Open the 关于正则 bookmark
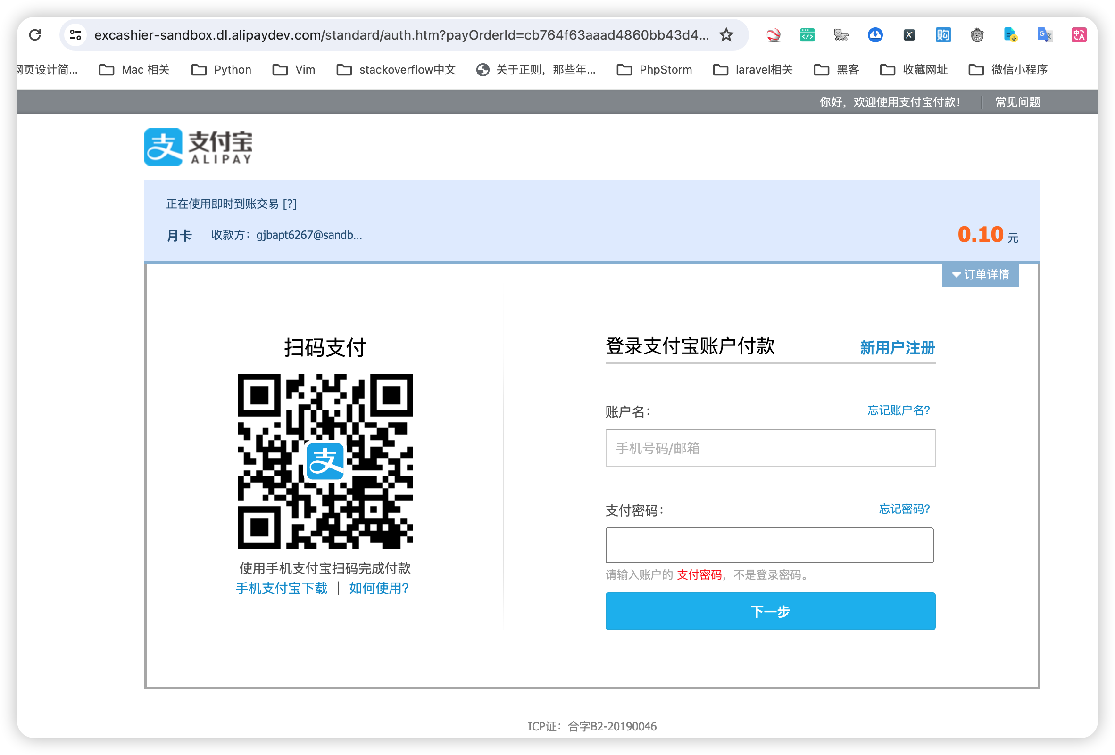 pos(536,69)
